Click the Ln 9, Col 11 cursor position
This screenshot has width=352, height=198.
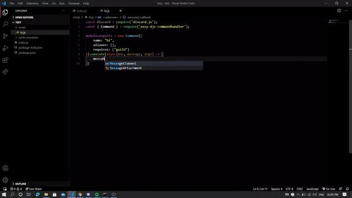tap(260, 189)
